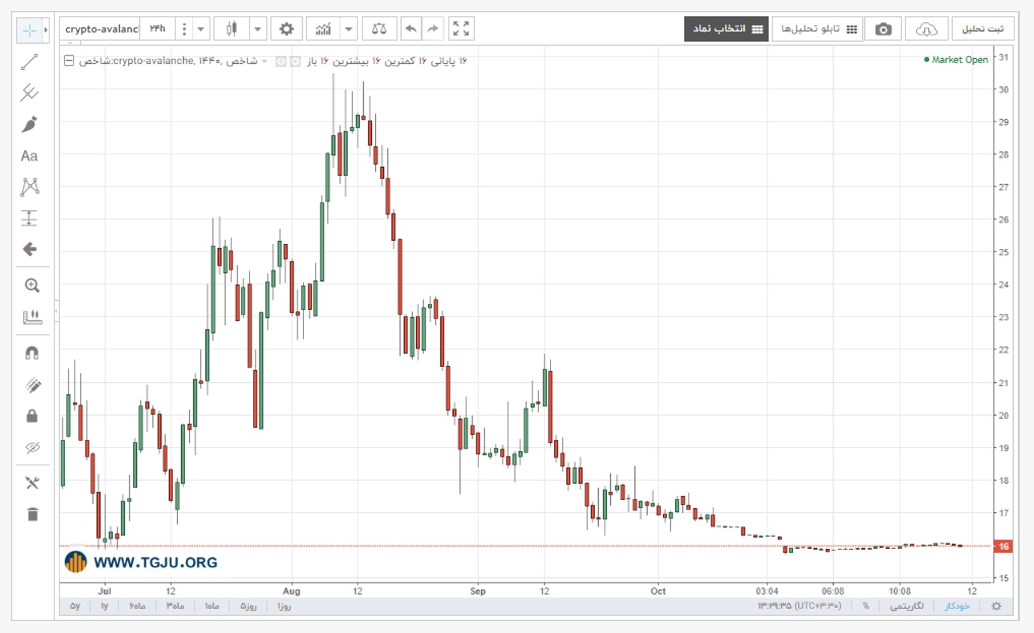
Task: Select the XABCD pattern tool
Action: coord(30,187)
